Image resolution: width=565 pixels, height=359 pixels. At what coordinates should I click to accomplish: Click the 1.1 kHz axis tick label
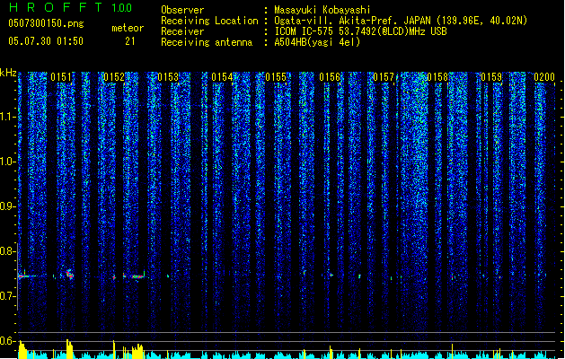(8, 117)
